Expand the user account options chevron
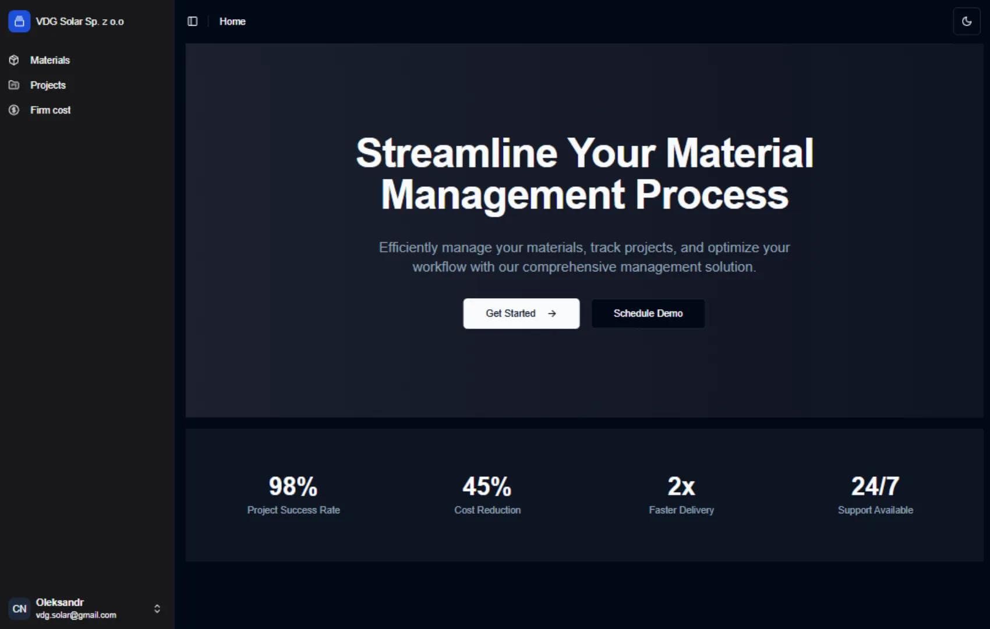The width and height of the screenshot is (990, 629). point(157,608)
